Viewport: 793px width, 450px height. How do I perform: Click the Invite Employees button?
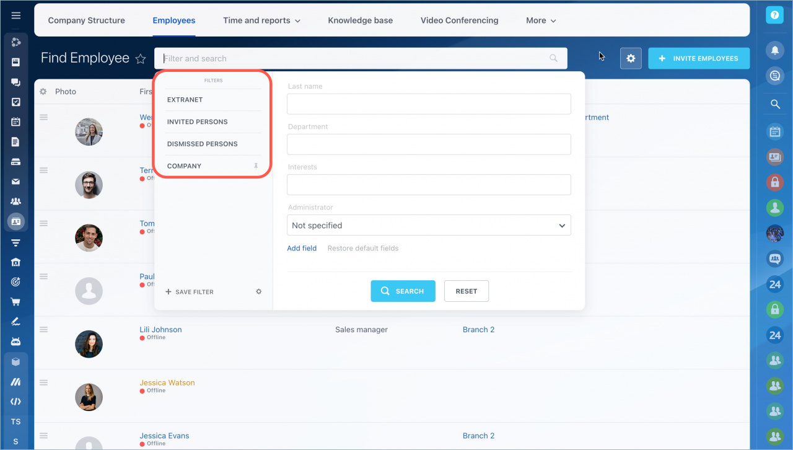(x=699, y=58)
